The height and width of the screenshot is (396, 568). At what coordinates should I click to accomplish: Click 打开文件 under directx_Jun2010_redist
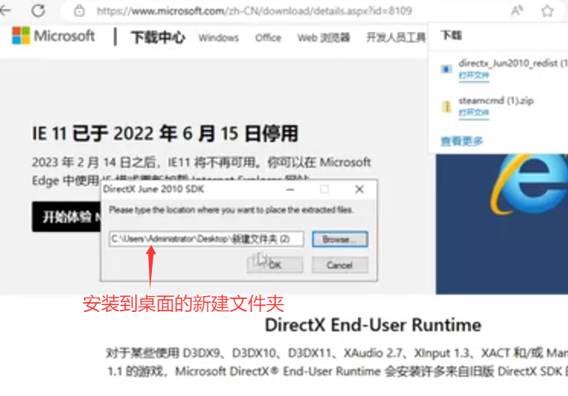click(473, 76)
